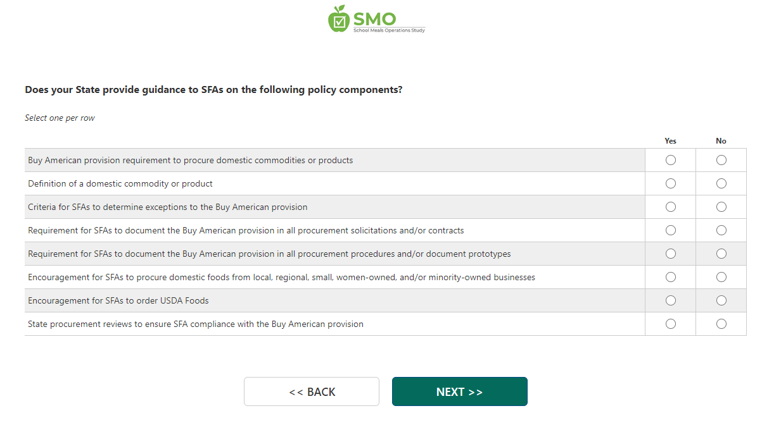Mark No for State procurement reviews row
The image size is (762, 425).
(721, 324)
